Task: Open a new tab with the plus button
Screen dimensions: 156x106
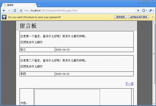Action: click(39, 5)
